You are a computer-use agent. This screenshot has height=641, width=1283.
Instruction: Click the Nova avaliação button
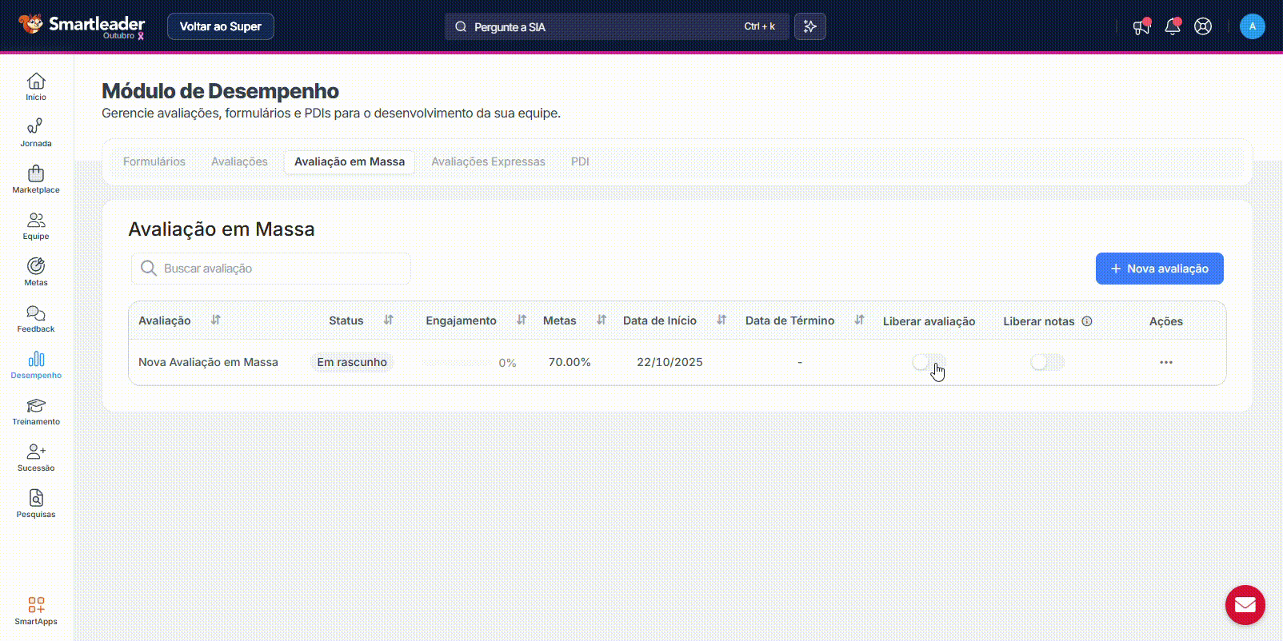pos(1159,269)
